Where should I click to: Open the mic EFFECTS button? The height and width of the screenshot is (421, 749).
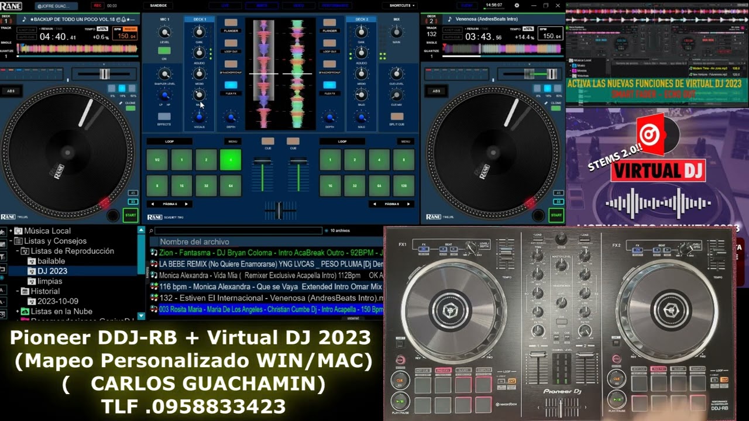164,116
